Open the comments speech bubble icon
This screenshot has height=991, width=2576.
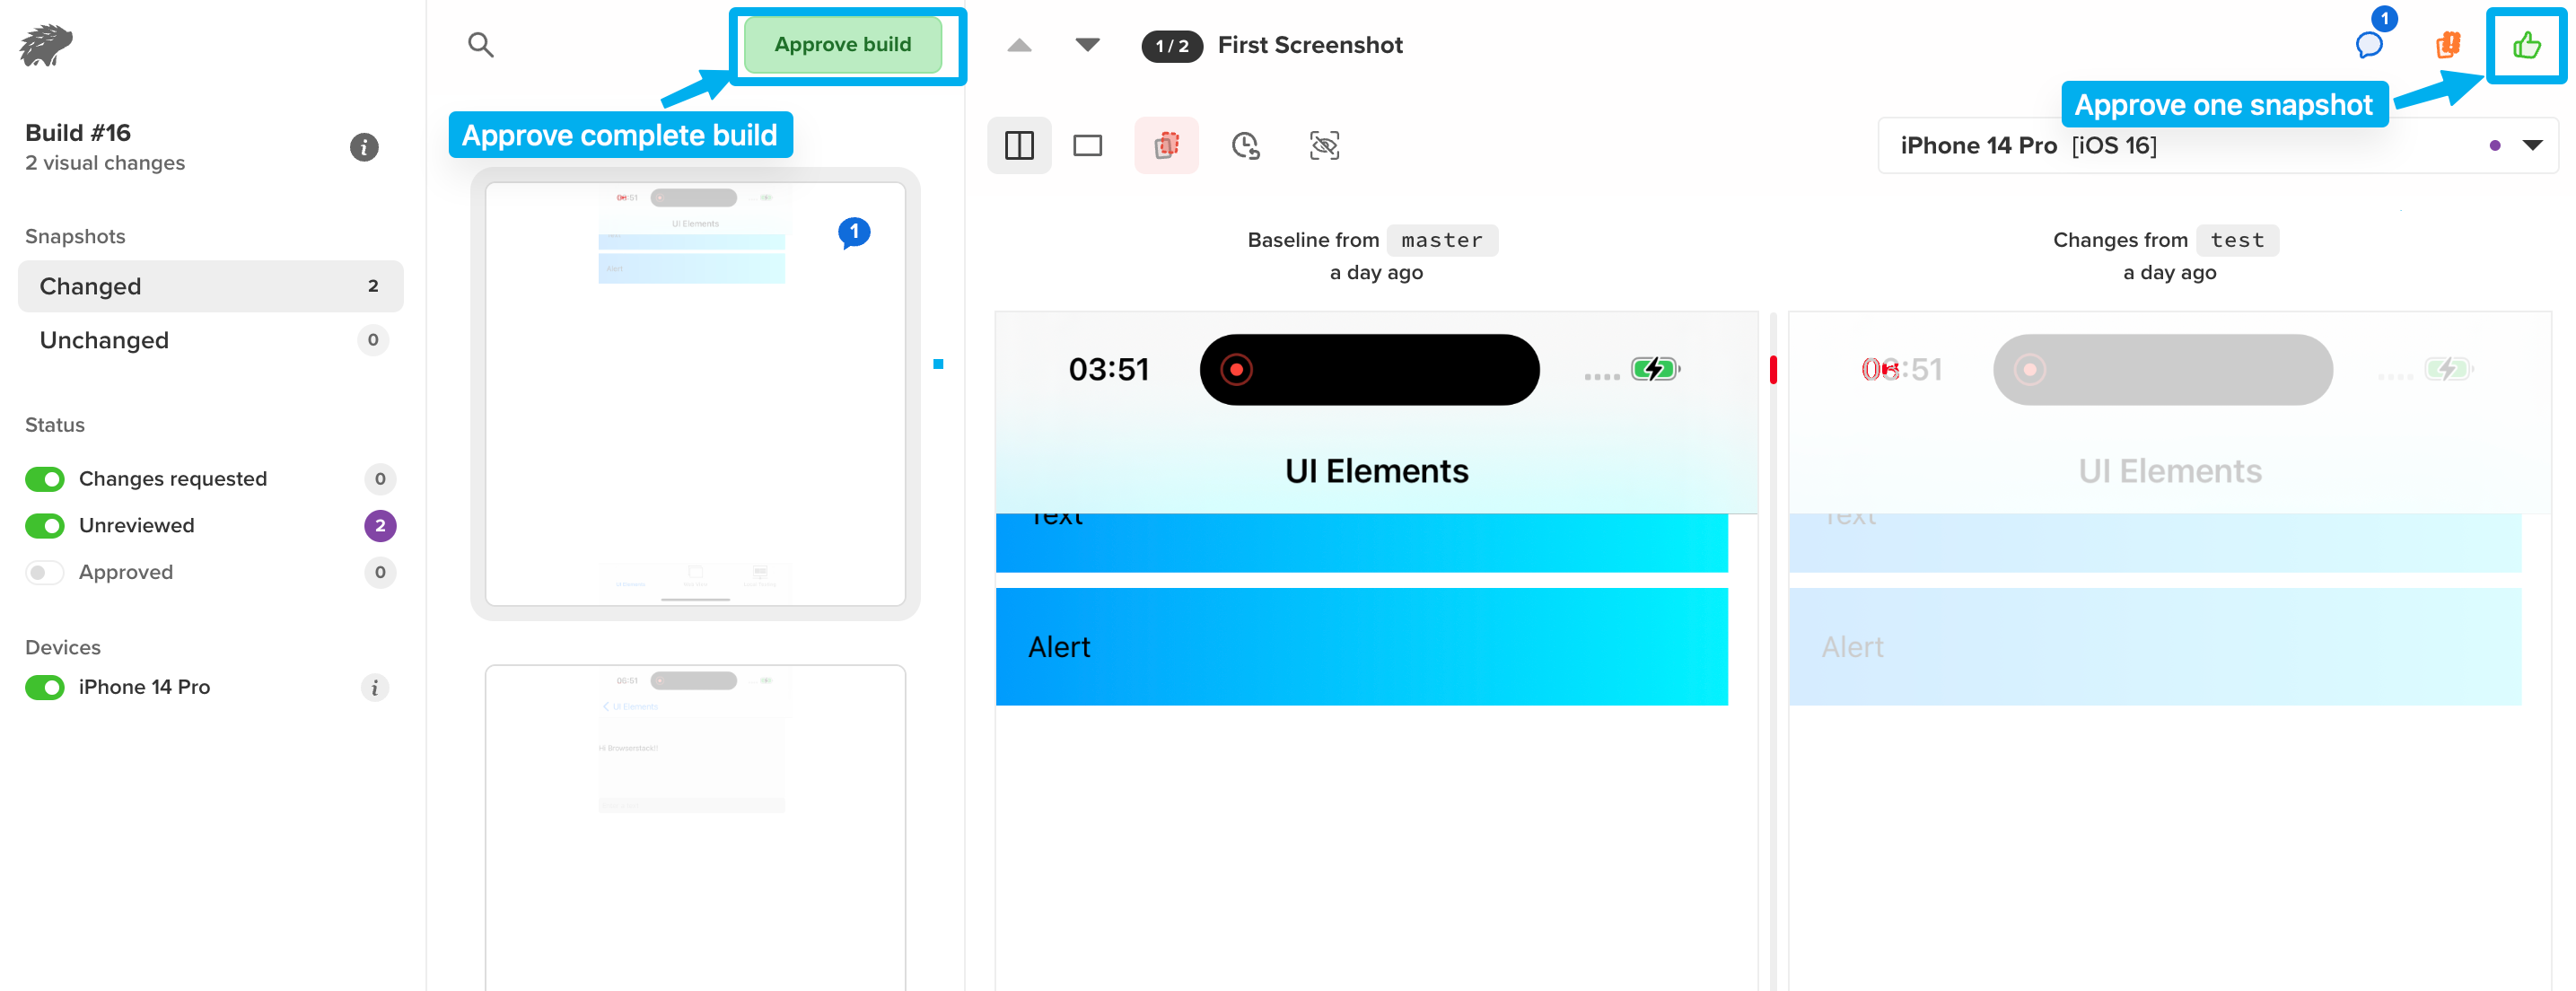pos(2369,44)
